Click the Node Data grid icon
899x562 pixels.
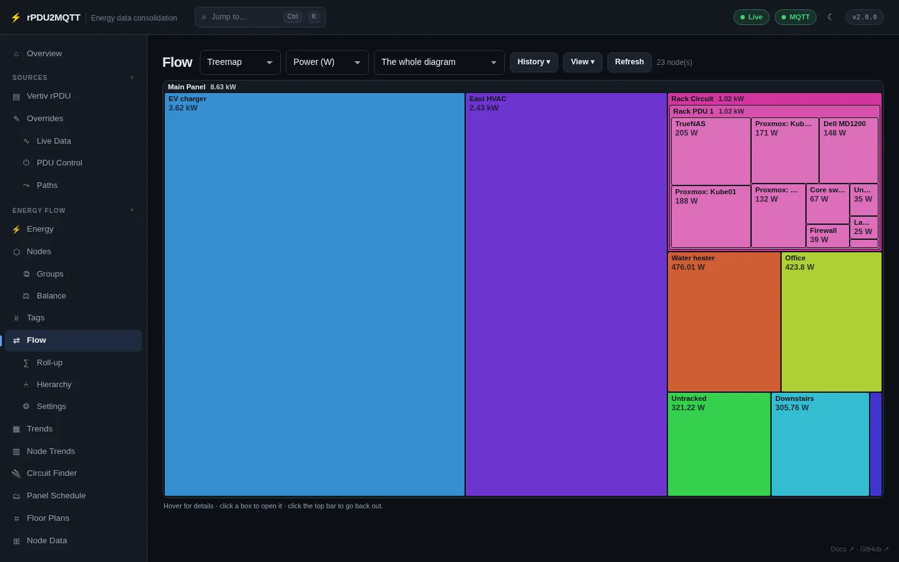(16, 541)
